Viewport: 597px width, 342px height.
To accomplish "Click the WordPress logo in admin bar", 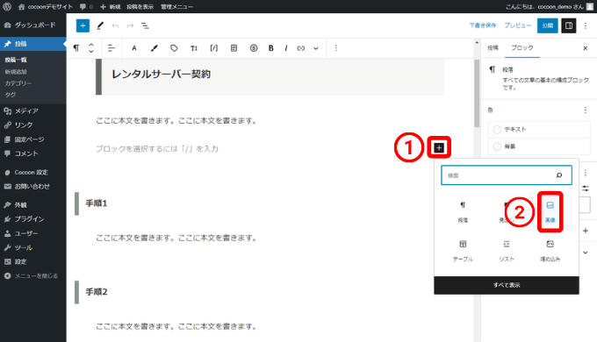I will [x=7, y=6].
